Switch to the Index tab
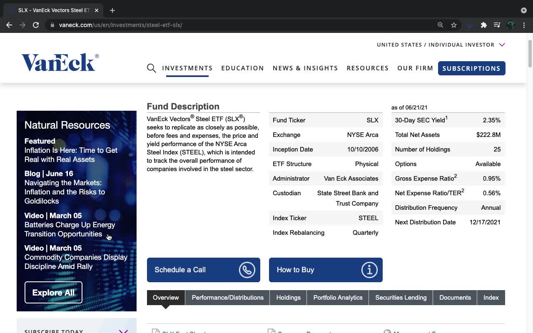533x333 pixels. tap(491, 298)
